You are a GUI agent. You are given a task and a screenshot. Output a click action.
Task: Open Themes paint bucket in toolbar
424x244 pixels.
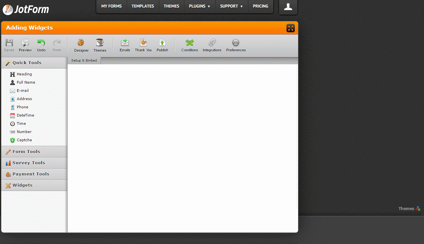100,45
